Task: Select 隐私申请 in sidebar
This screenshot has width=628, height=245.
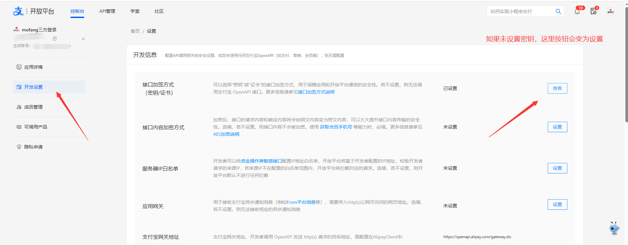Action: (x=49, y=147)
